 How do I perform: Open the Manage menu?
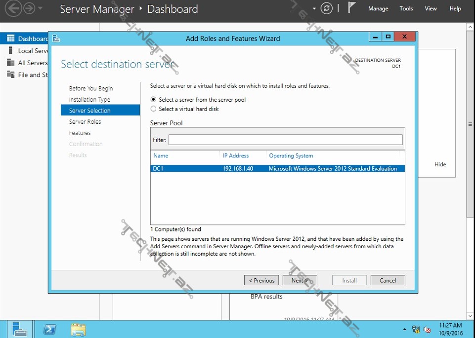click(x=378, y=8)
